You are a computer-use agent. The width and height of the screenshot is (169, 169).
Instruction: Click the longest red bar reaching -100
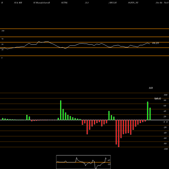point(119,134)
